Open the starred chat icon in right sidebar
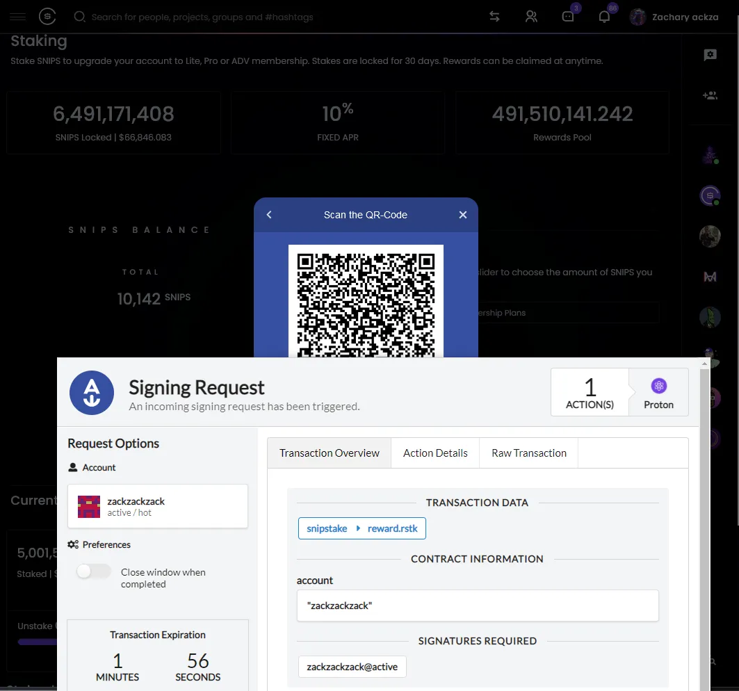This screenshot has height=691, width=739. pos(710,55)
